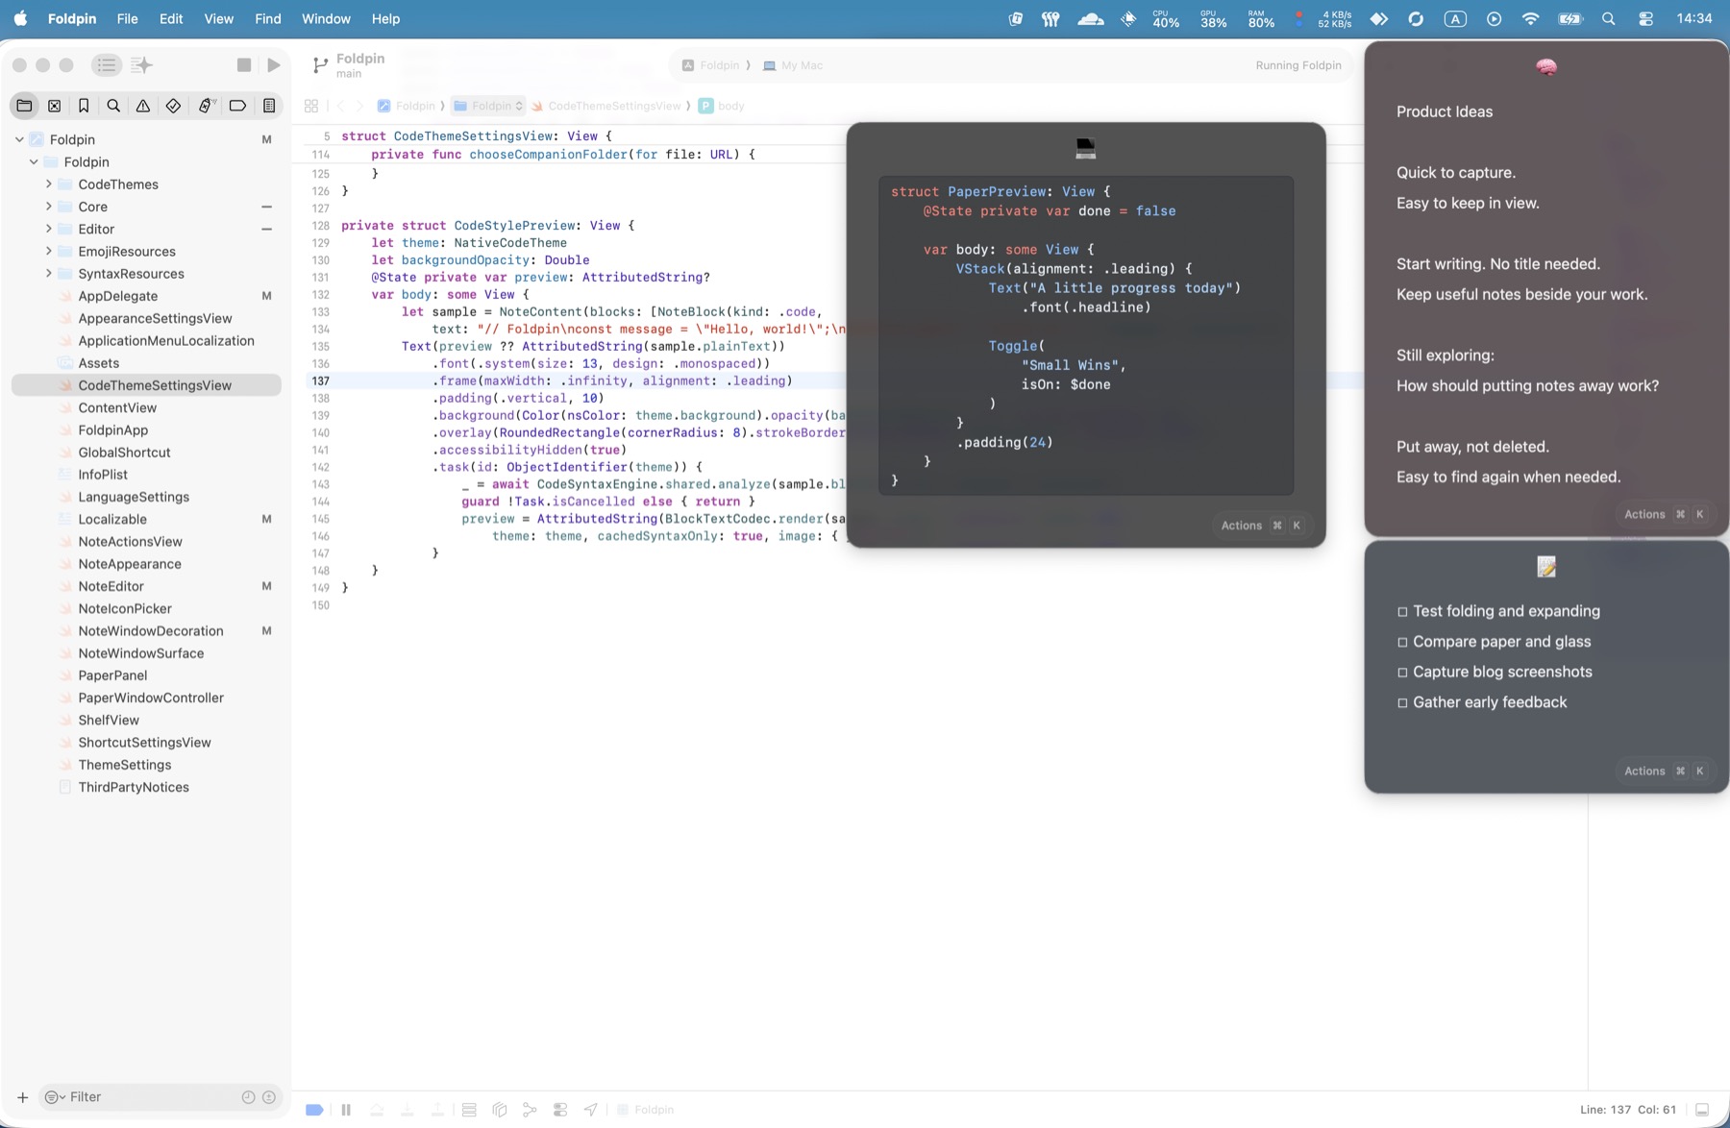Viewport: 1730px width, 1128px height.
Task: Click the Run play button
Action: 274,65
